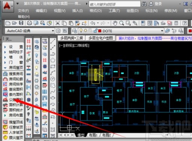
Task: Open the QuickCalc calculator icon
Action: [x=176, y=23]
